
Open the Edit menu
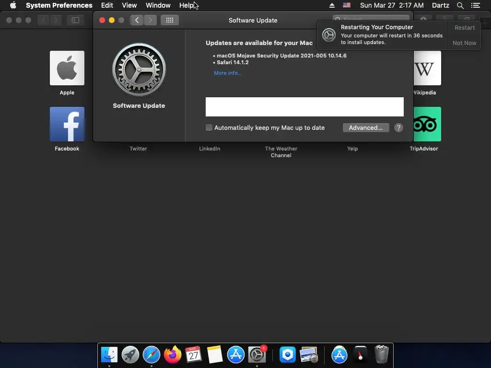coord(107,5)
